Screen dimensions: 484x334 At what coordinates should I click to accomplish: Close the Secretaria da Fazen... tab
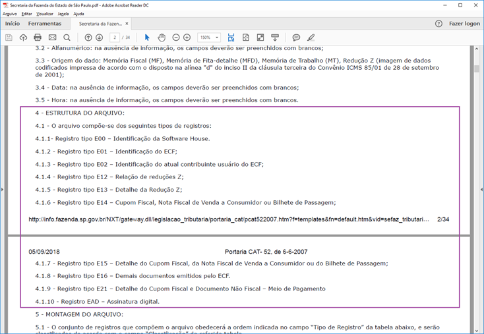[127, 24]
